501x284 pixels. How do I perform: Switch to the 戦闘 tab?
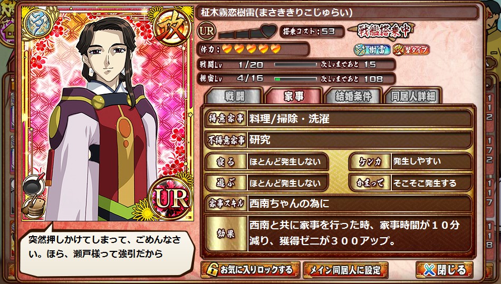coord(234,96)
